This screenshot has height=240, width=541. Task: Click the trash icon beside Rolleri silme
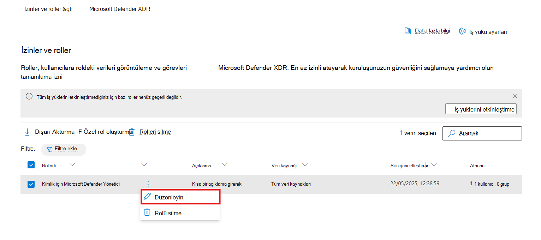(x=132, y=132)
